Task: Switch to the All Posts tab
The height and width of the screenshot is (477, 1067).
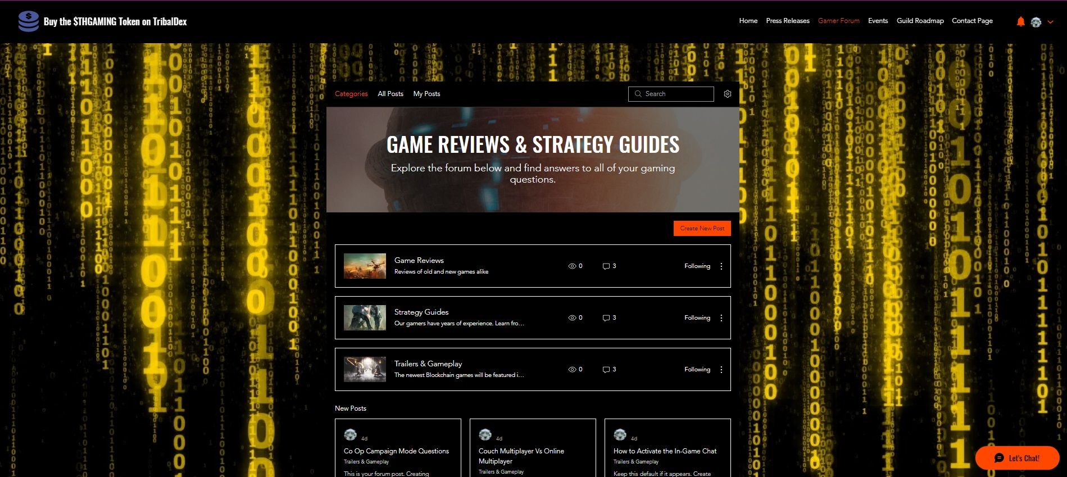Action: tap(391, 94)
